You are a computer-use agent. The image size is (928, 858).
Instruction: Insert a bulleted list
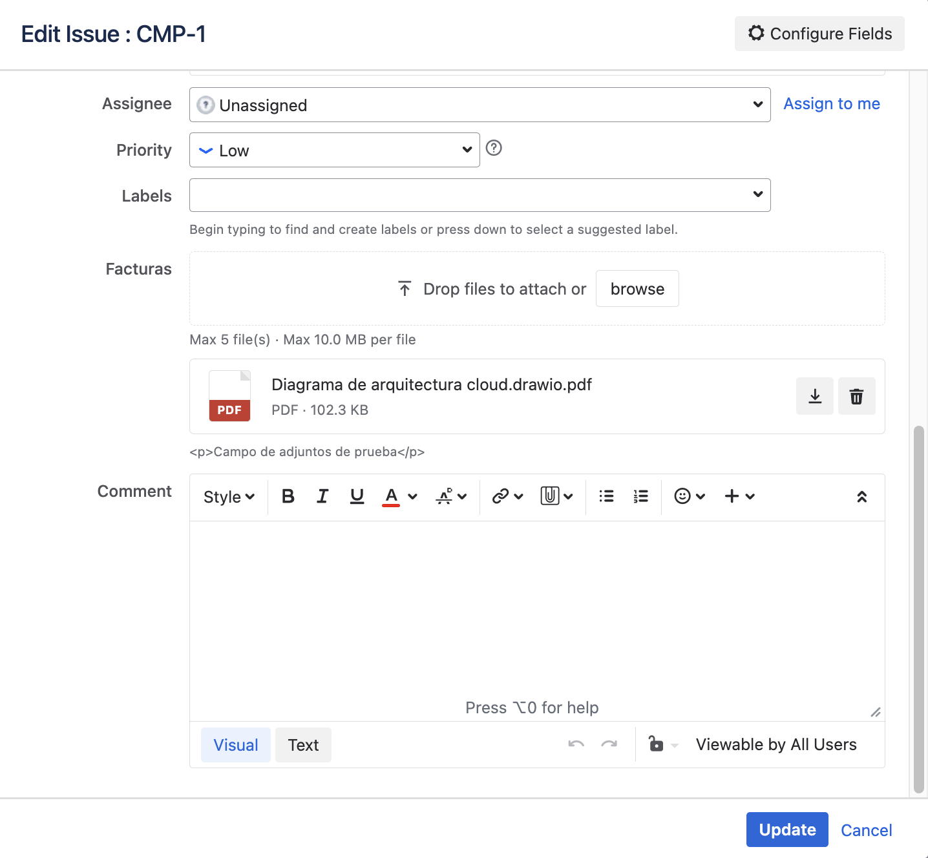click(x=606, y=496)
